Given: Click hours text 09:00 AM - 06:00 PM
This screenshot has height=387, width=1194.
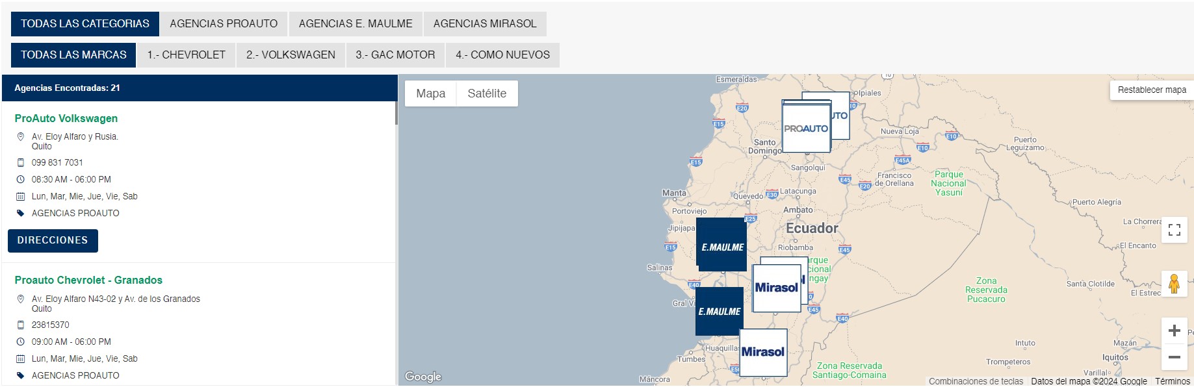Looking at the screenshot, I should [71, 342].
